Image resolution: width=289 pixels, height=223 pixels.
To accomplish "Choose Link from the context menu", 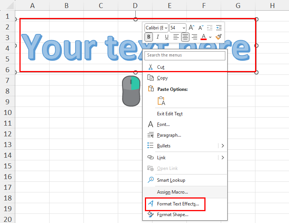I will pyautogui.click(x=181, y=158).
